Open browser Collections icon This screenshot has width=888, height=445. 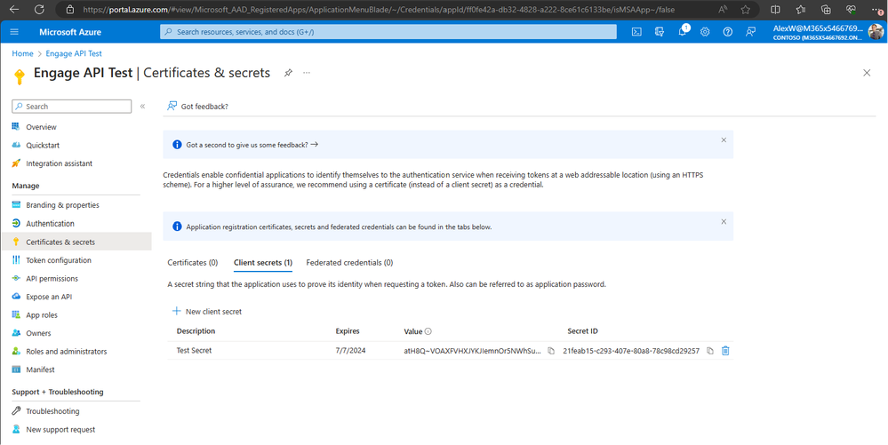coord(826,10)
